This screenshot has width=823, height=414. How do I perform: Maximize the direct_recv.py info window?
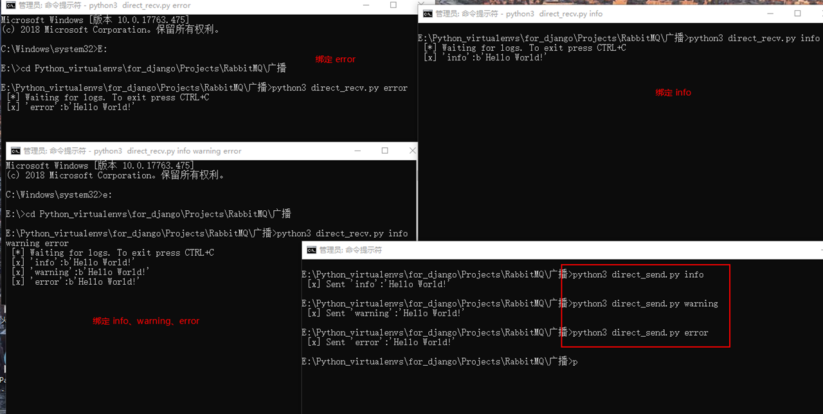click(x=798, y=14)
